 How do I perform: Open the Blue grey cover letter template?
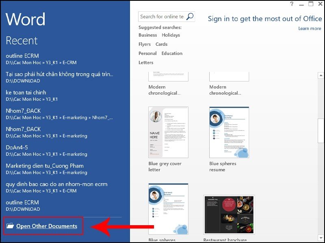pyautogui.click(x=168, y=132)
